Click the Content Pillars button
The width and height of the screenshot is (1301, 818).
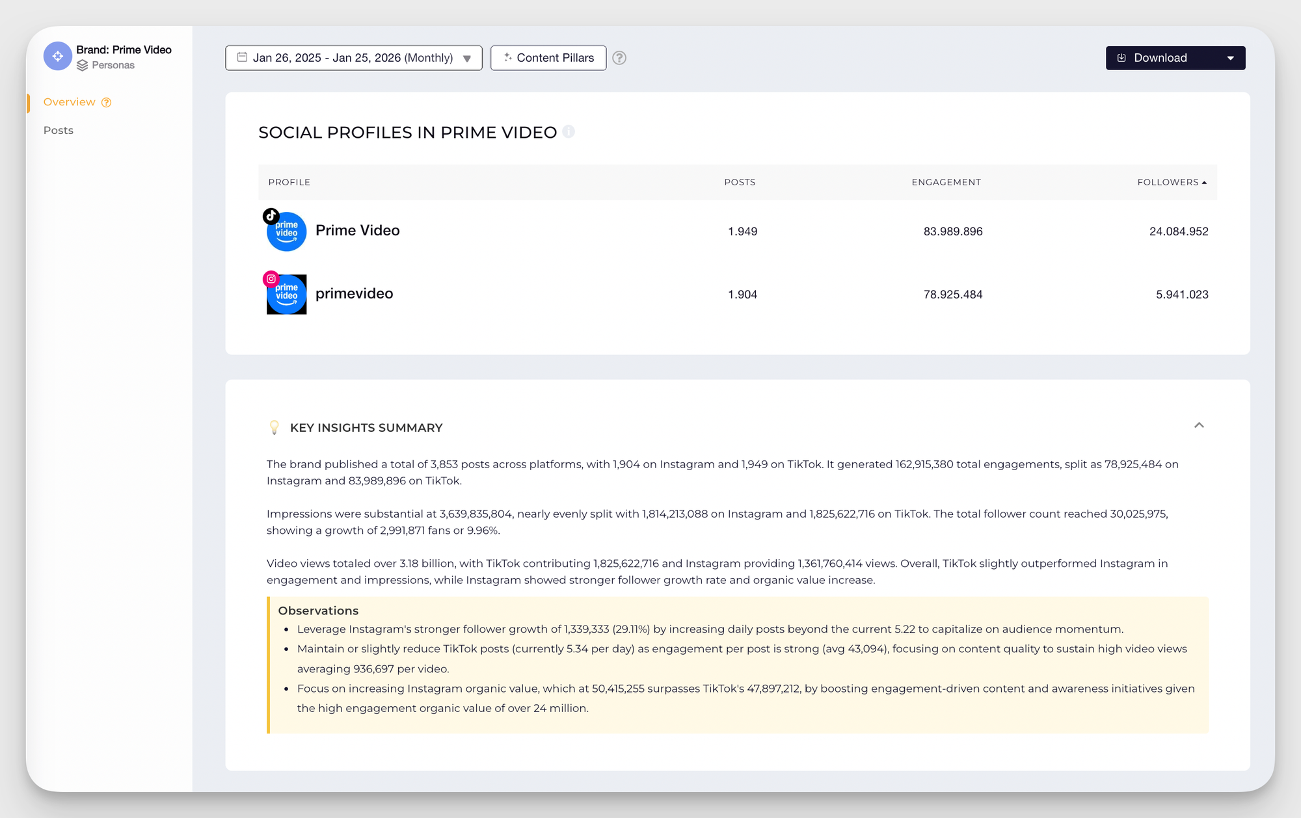pos(548,58)
